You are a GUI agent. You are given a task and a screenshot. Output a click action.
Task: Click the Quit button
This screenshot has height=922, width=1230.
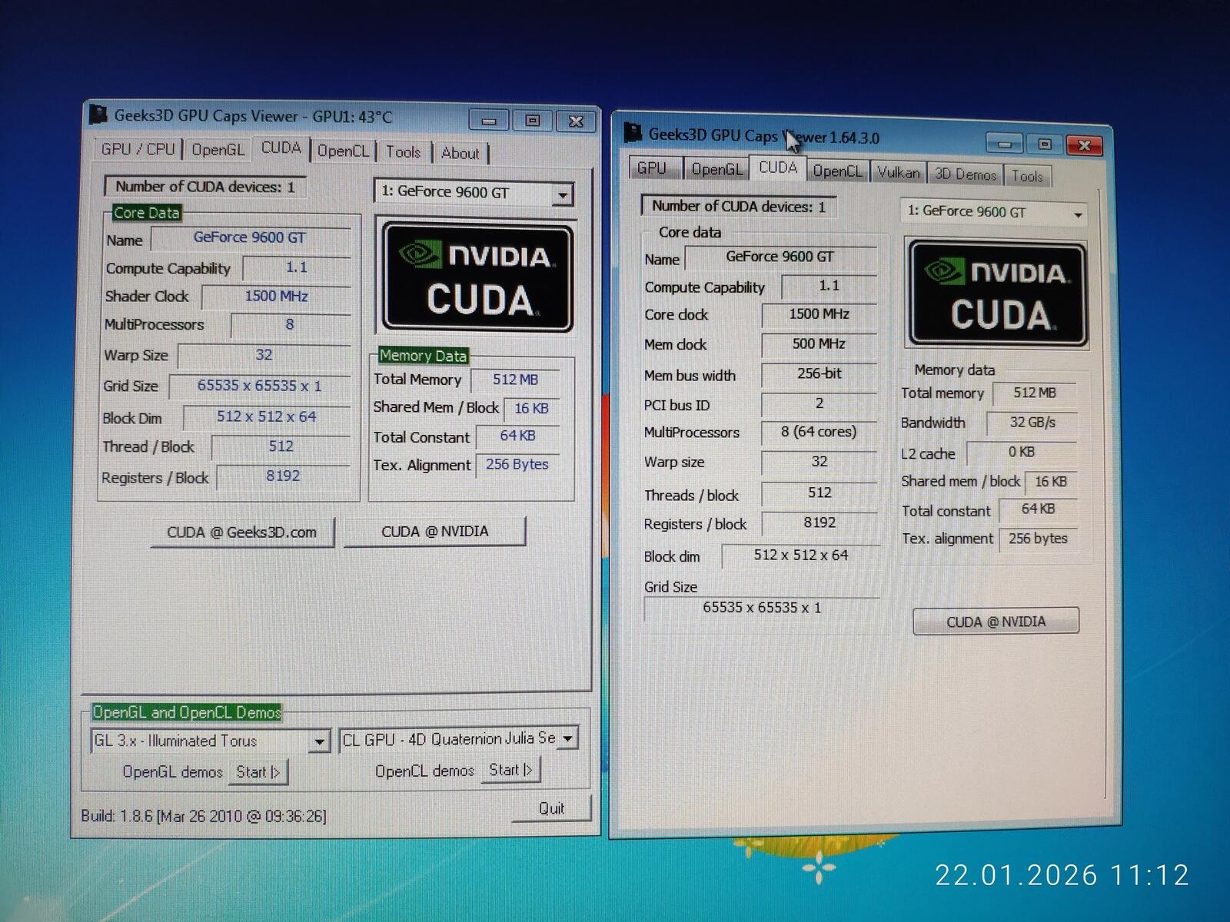coord(552,808)
